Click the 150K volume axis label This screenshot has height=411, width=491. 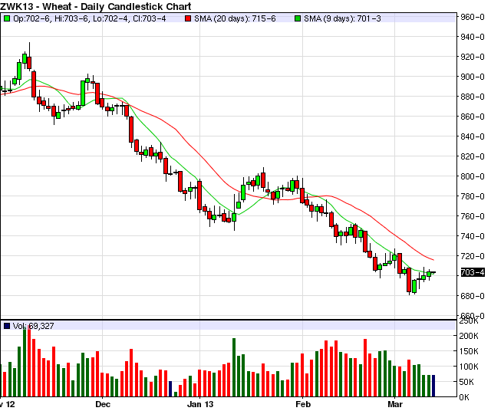click(x=469, y=351)
